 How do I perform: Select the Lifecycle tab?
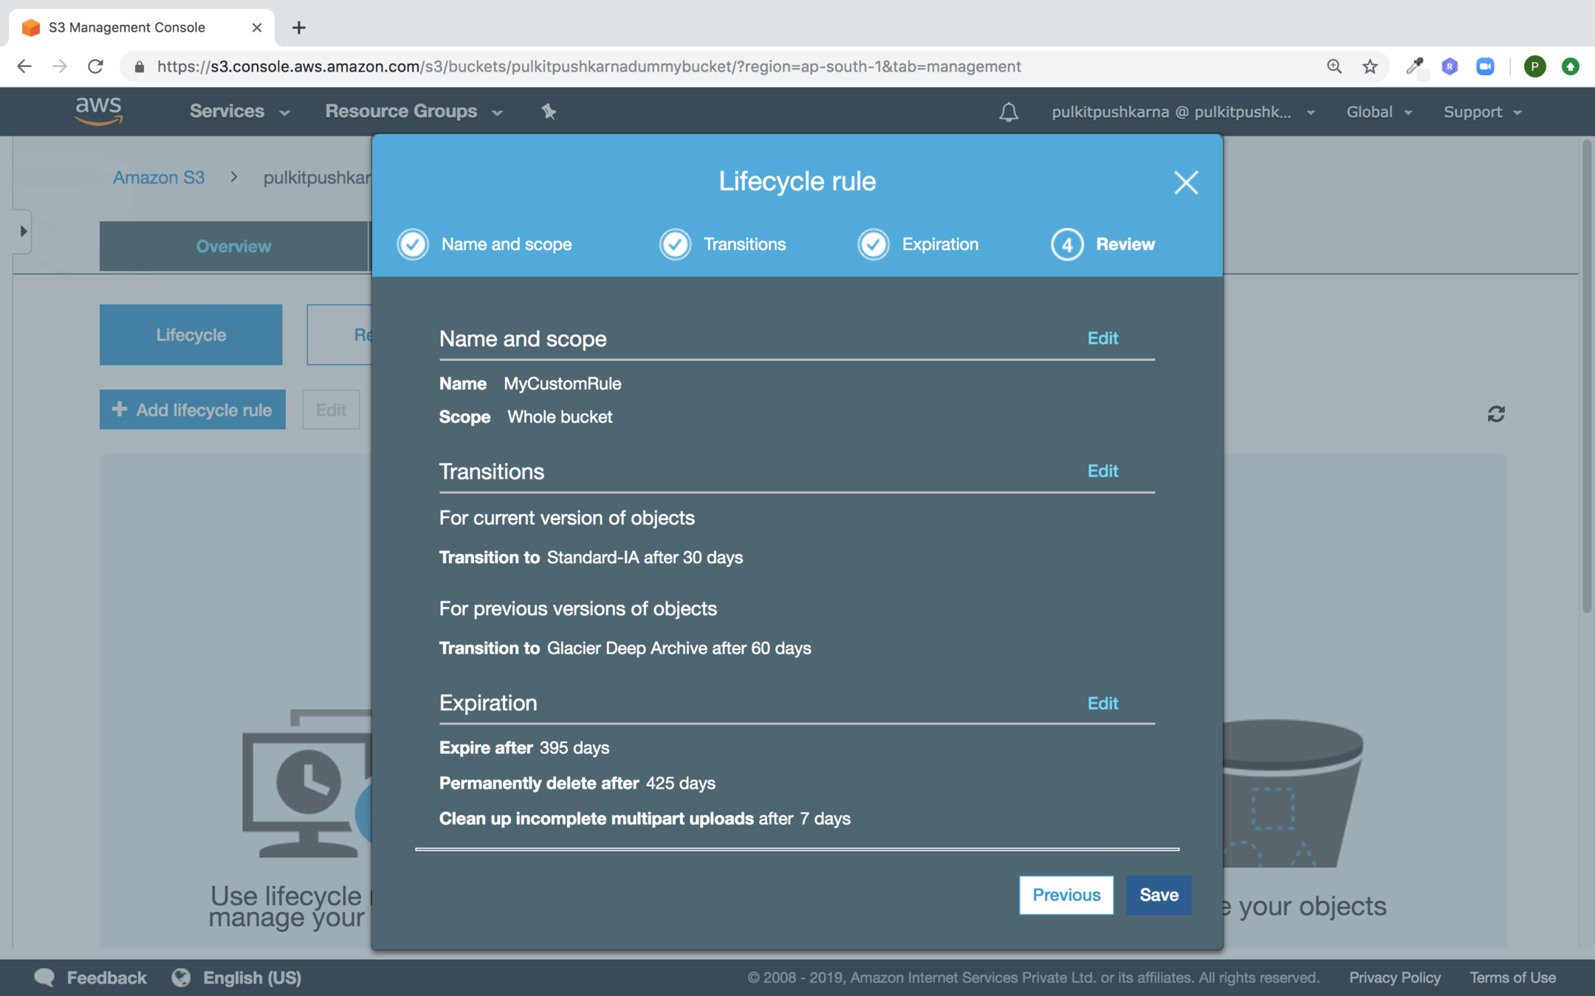pos(191,335)
